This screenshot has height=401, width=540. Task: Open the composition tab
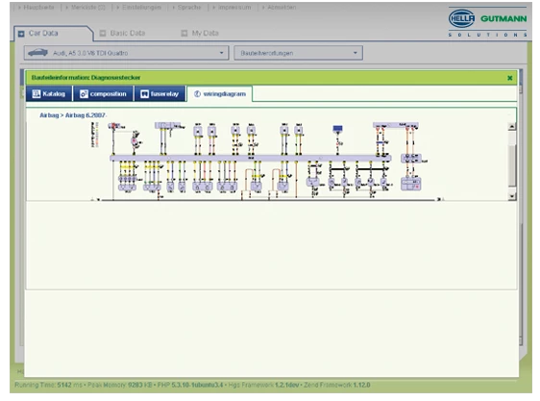pyautogui.click(x=104, y=94)
